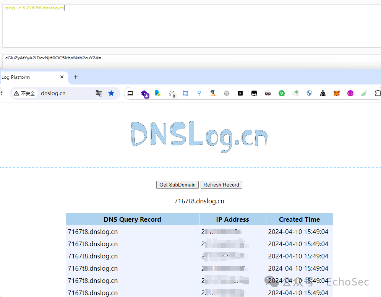381x297 pixels.
Task: Click the extension with 0 badge
Action: click(x=172, y=94)
